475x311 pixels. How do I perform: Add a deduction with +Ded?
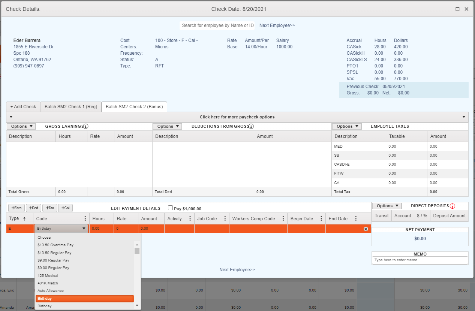(34, 208)
